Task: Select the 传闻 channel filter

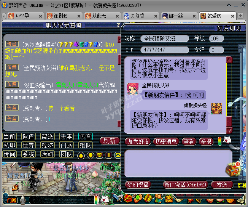Action: (10, 154)
